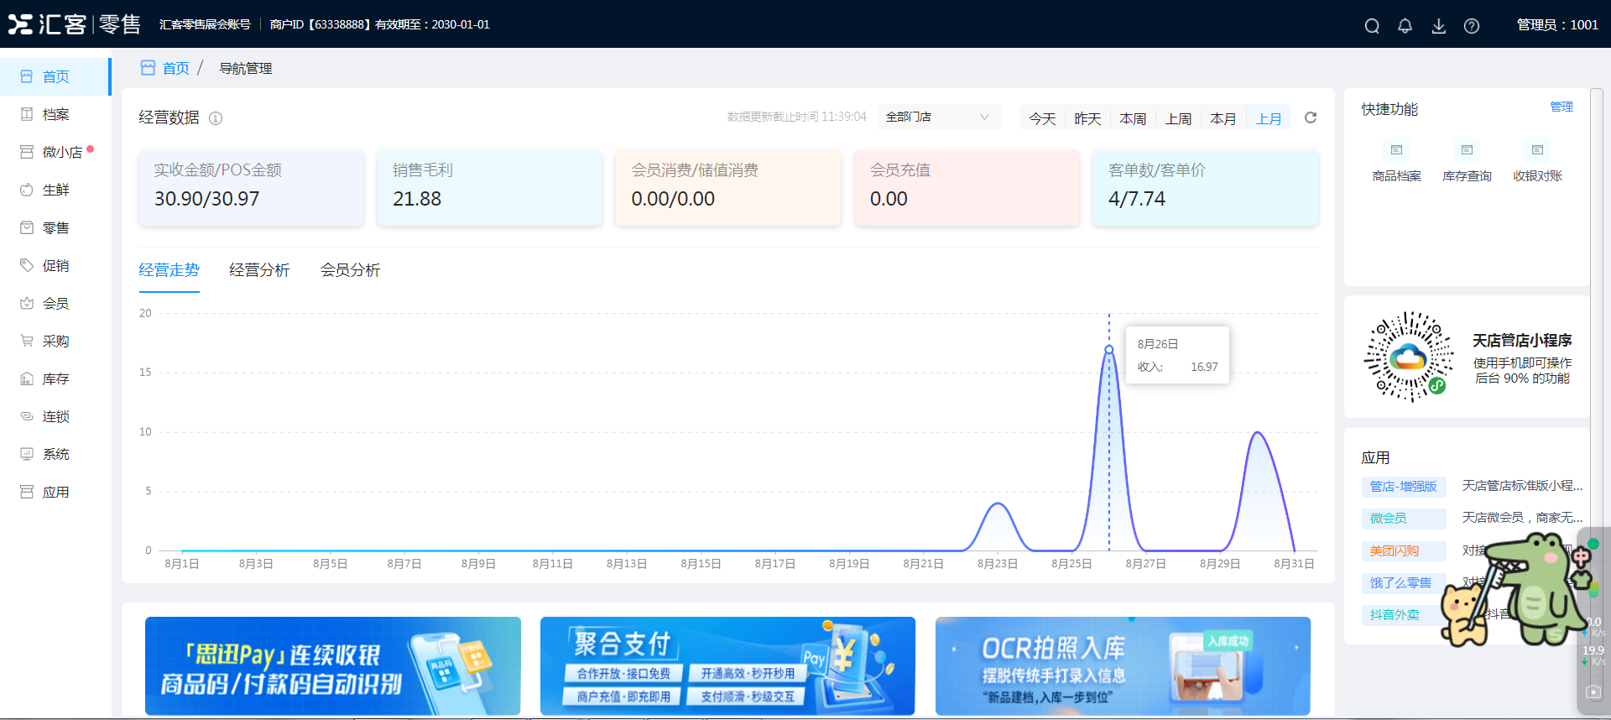Select the 上周 time range
1611x720 pixels.
1178,118
